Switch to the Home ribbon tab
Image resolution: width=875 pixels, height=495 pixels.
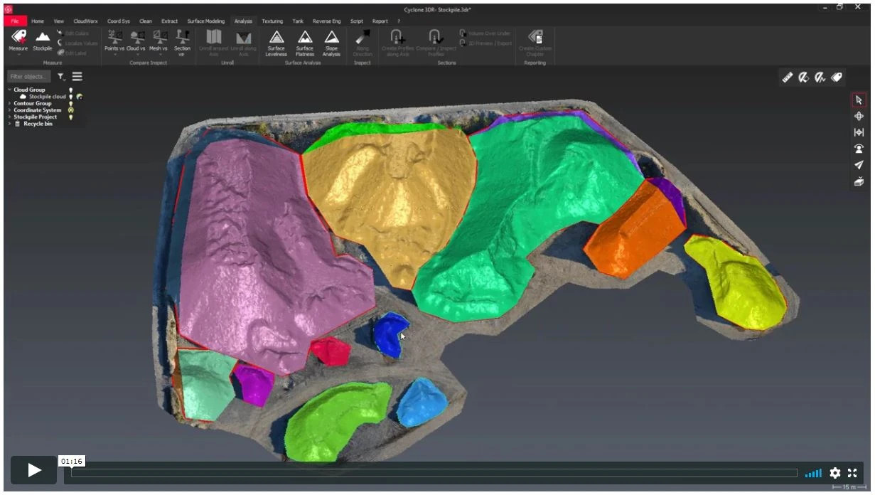(x=38, y=21)
